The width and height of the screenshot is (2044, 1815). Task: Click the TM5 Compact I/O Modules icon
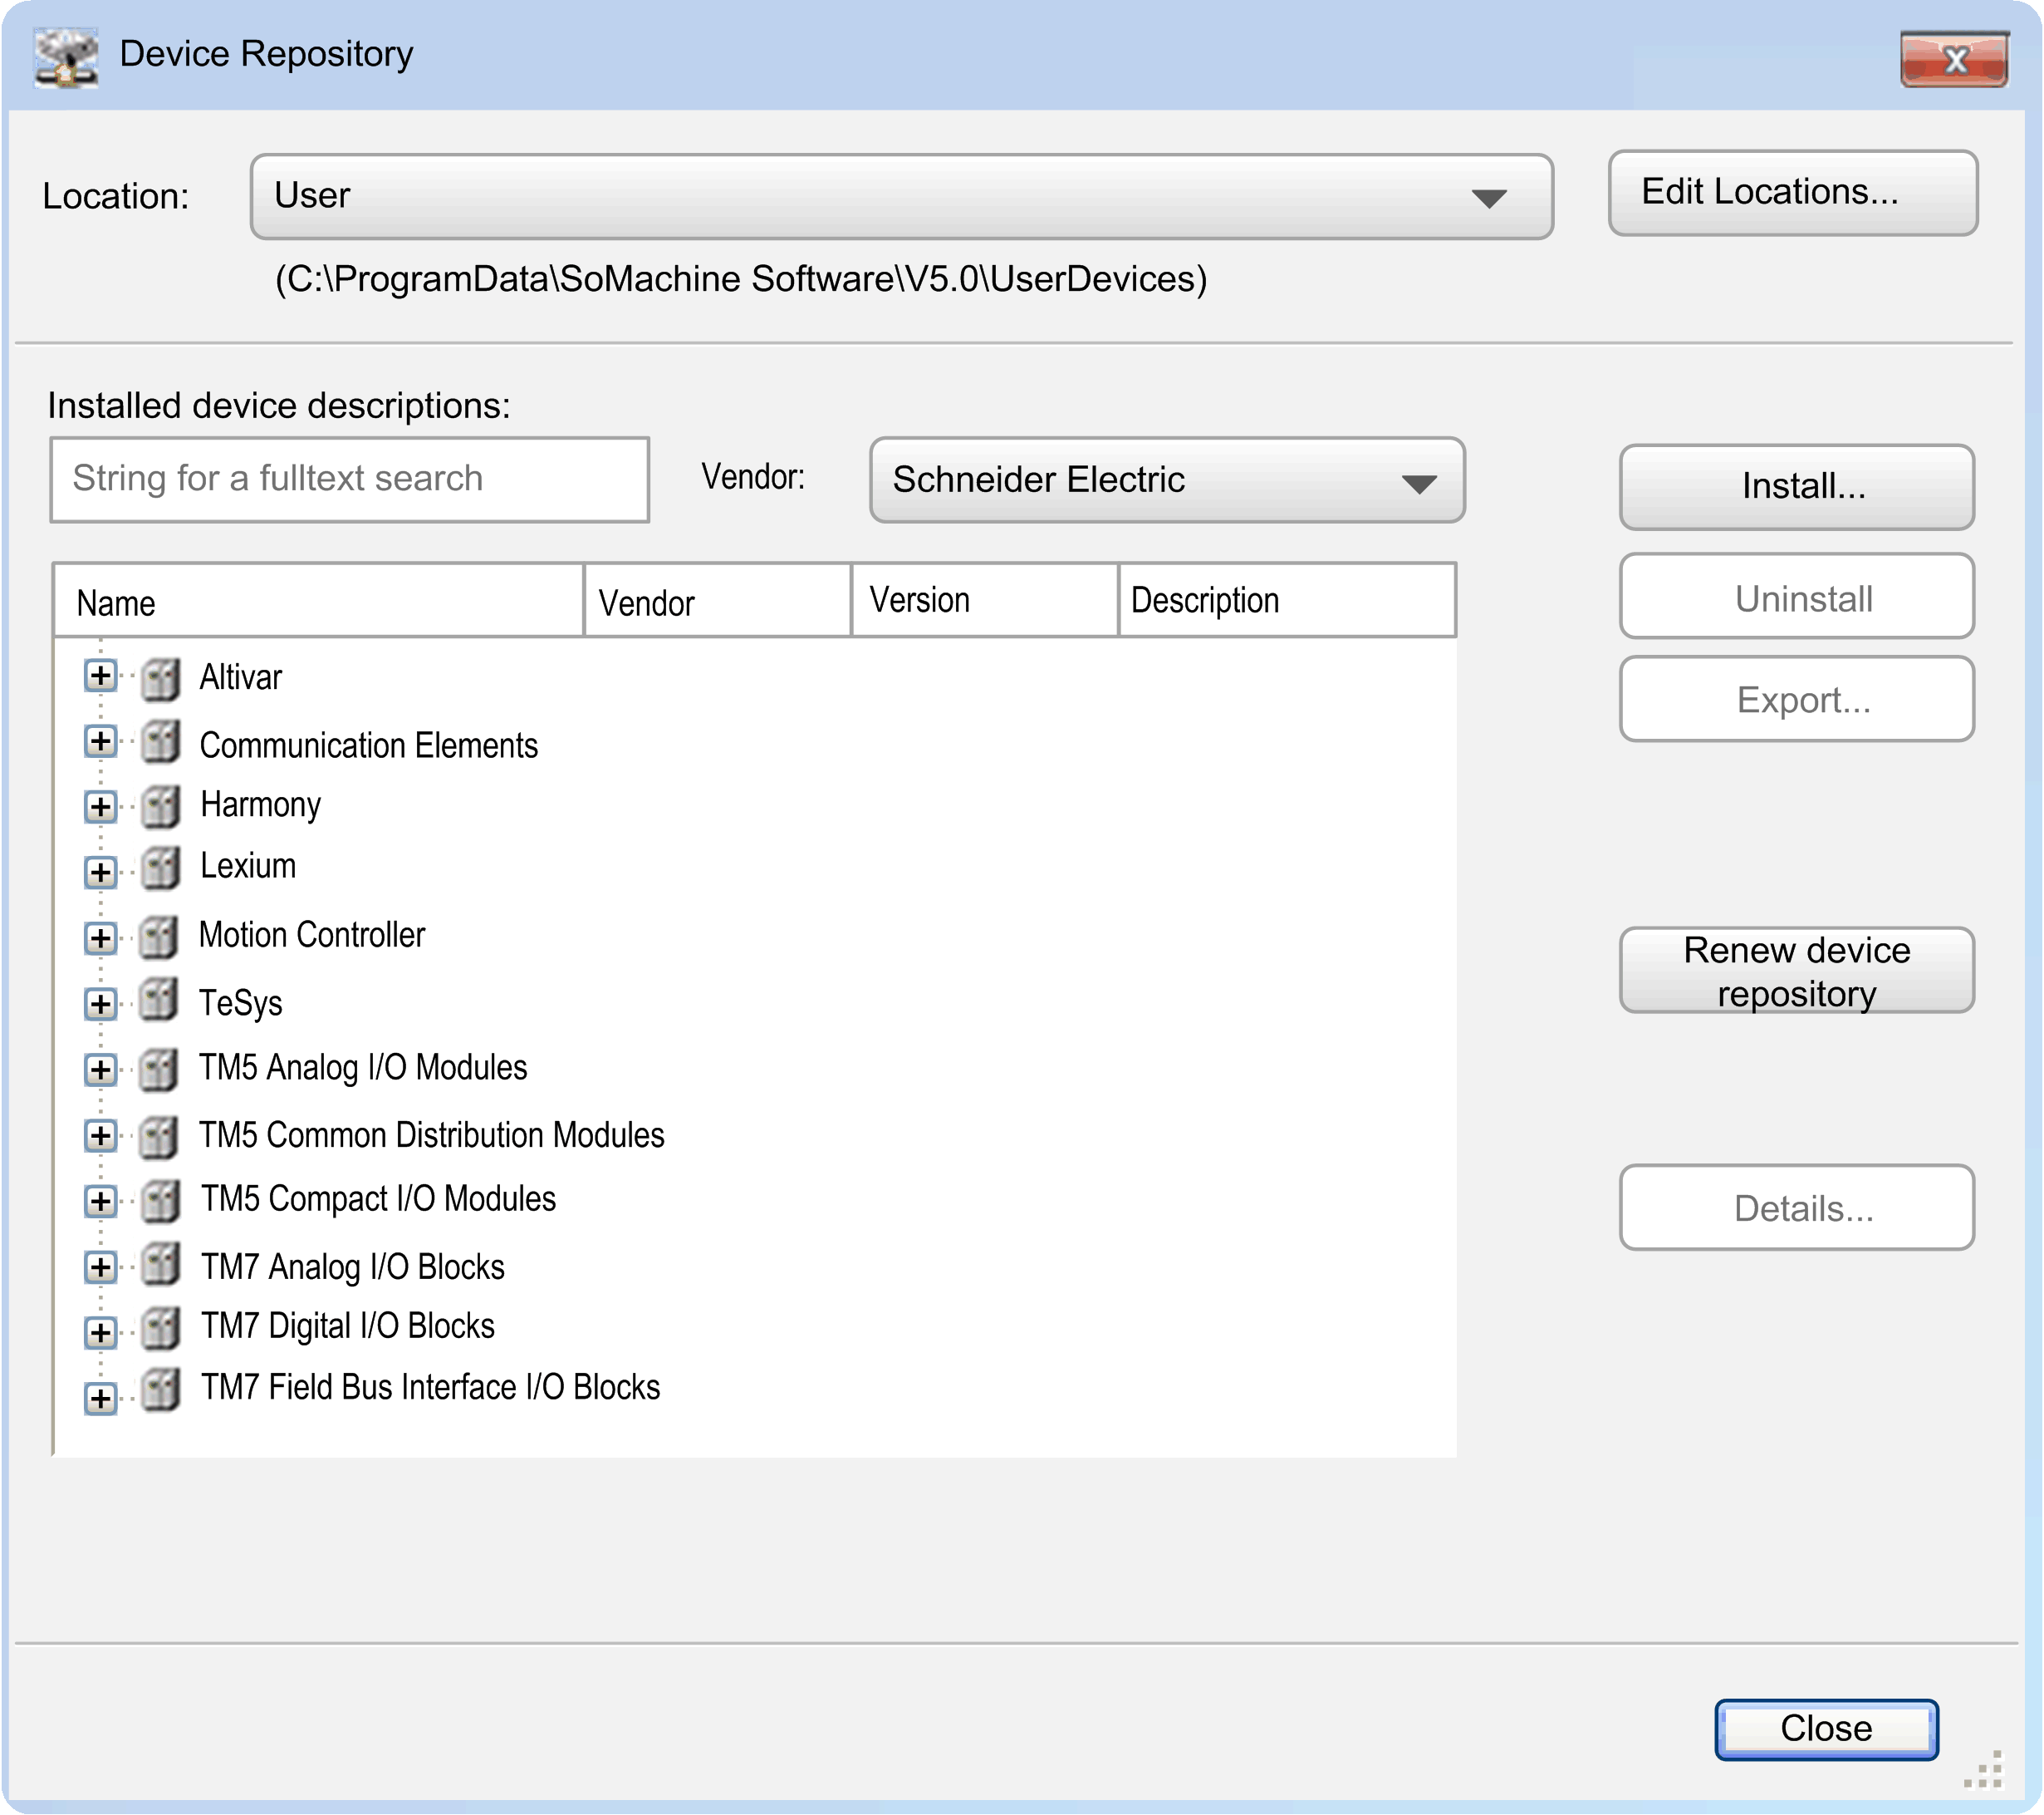[160, 1201]
